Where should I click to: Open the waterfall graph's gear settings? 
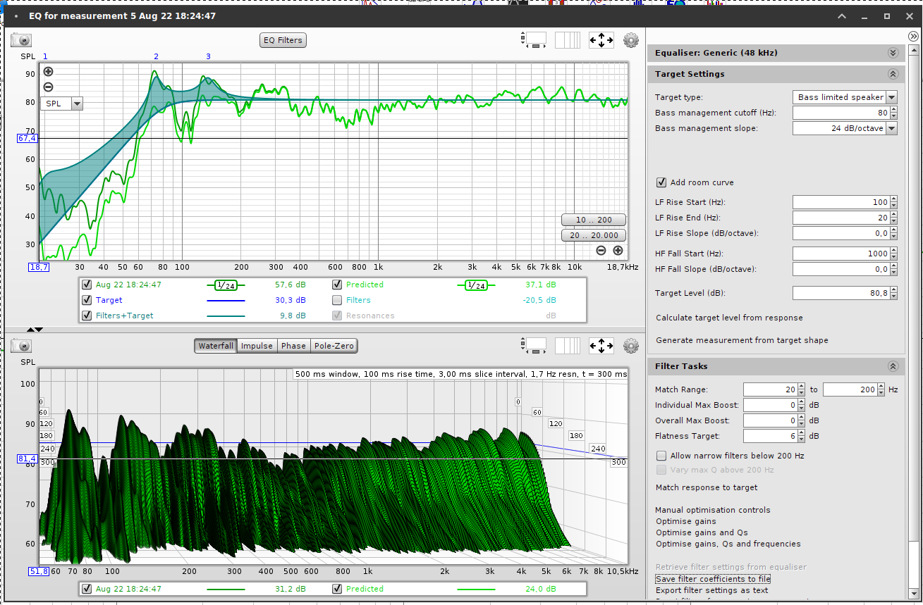tap(631, 346)
